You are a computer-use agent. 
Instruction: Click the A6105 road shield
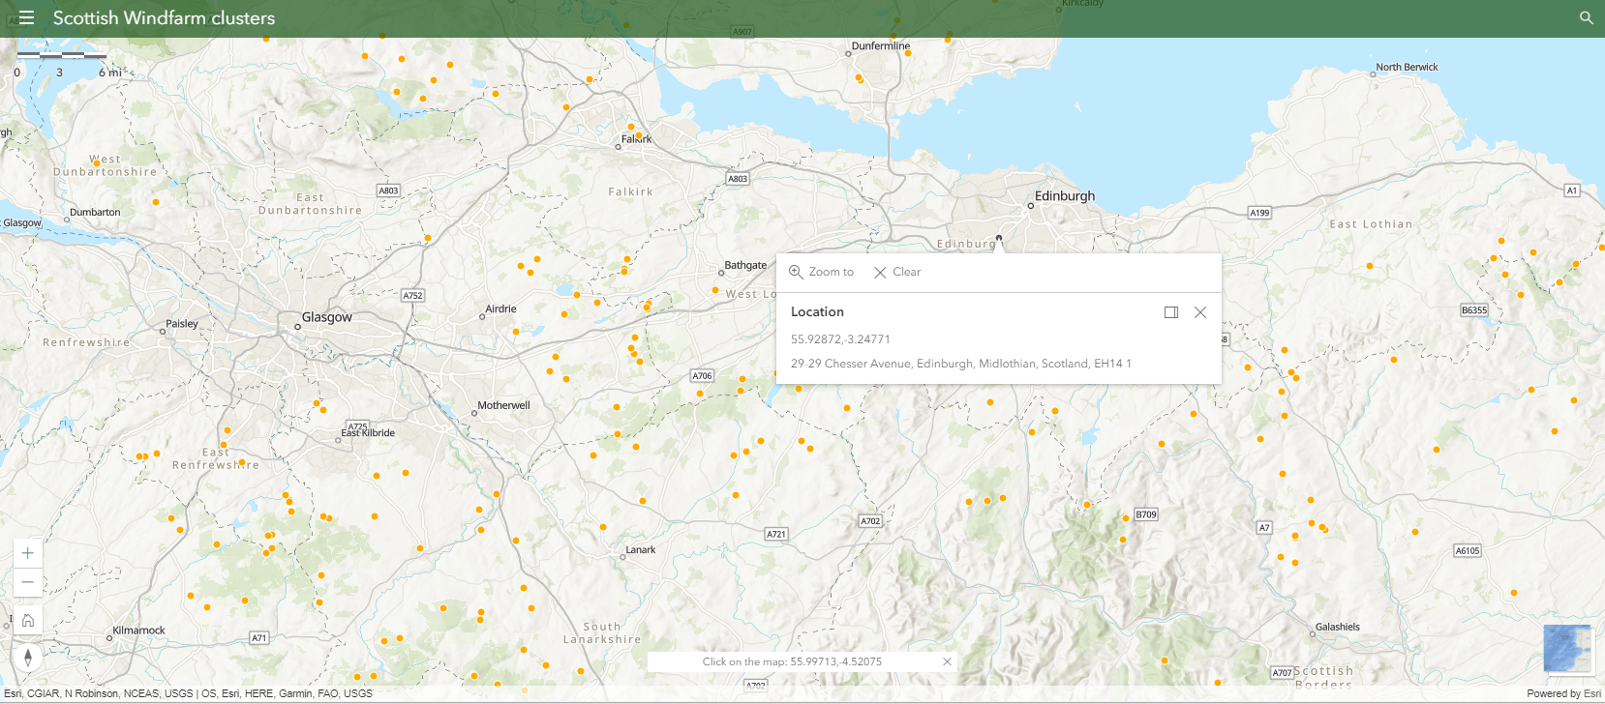(1468, 550)
